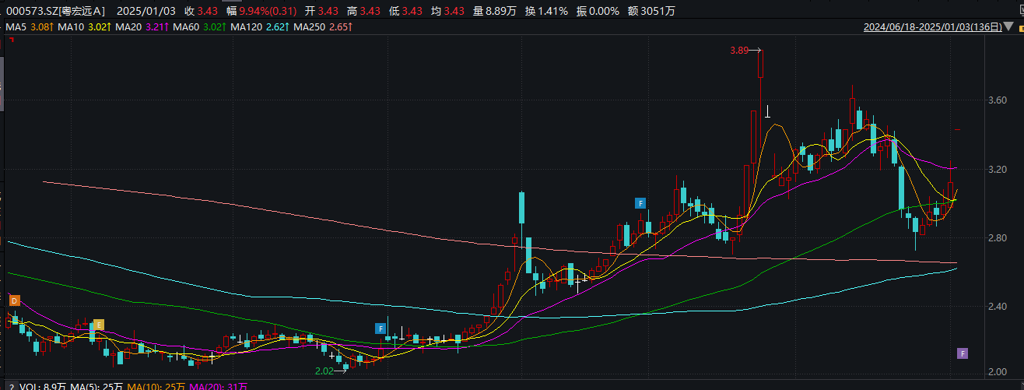This screenshot has width=1024, height=390.
Task: Click the 幅 9.94%(0.31) change value
Action: [x=261, y=12]
